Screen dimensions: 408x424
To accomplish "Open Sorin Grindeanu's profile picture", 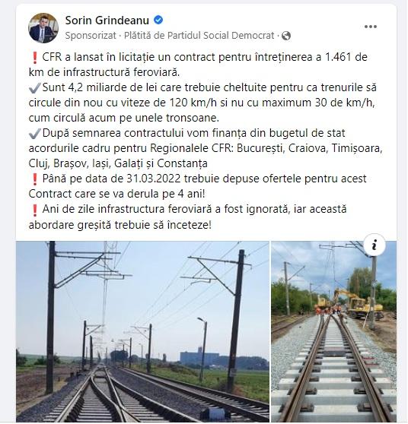I will pos(43,28).
